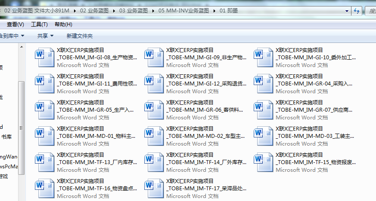The image size is (376, 201).
Task: Select the TOBE-MM_IM-GI-09 document icon
Action: (154, 58)
